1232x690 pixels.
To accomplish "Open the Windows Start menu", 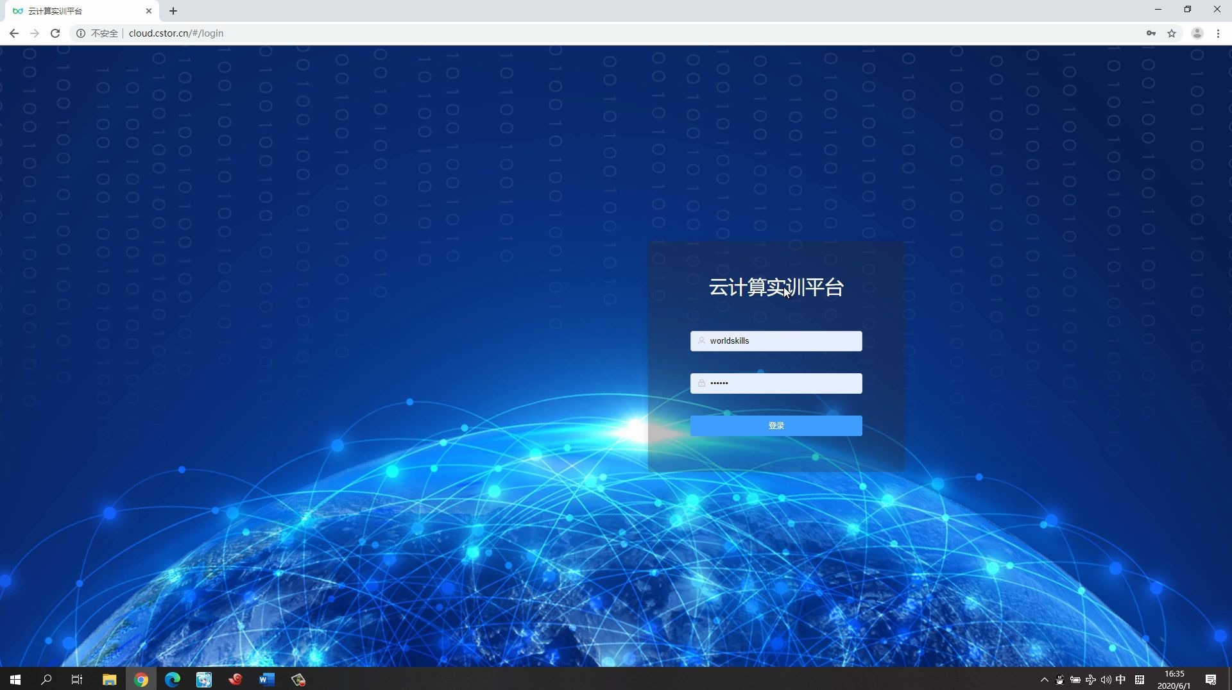I will tap(15, 679).
